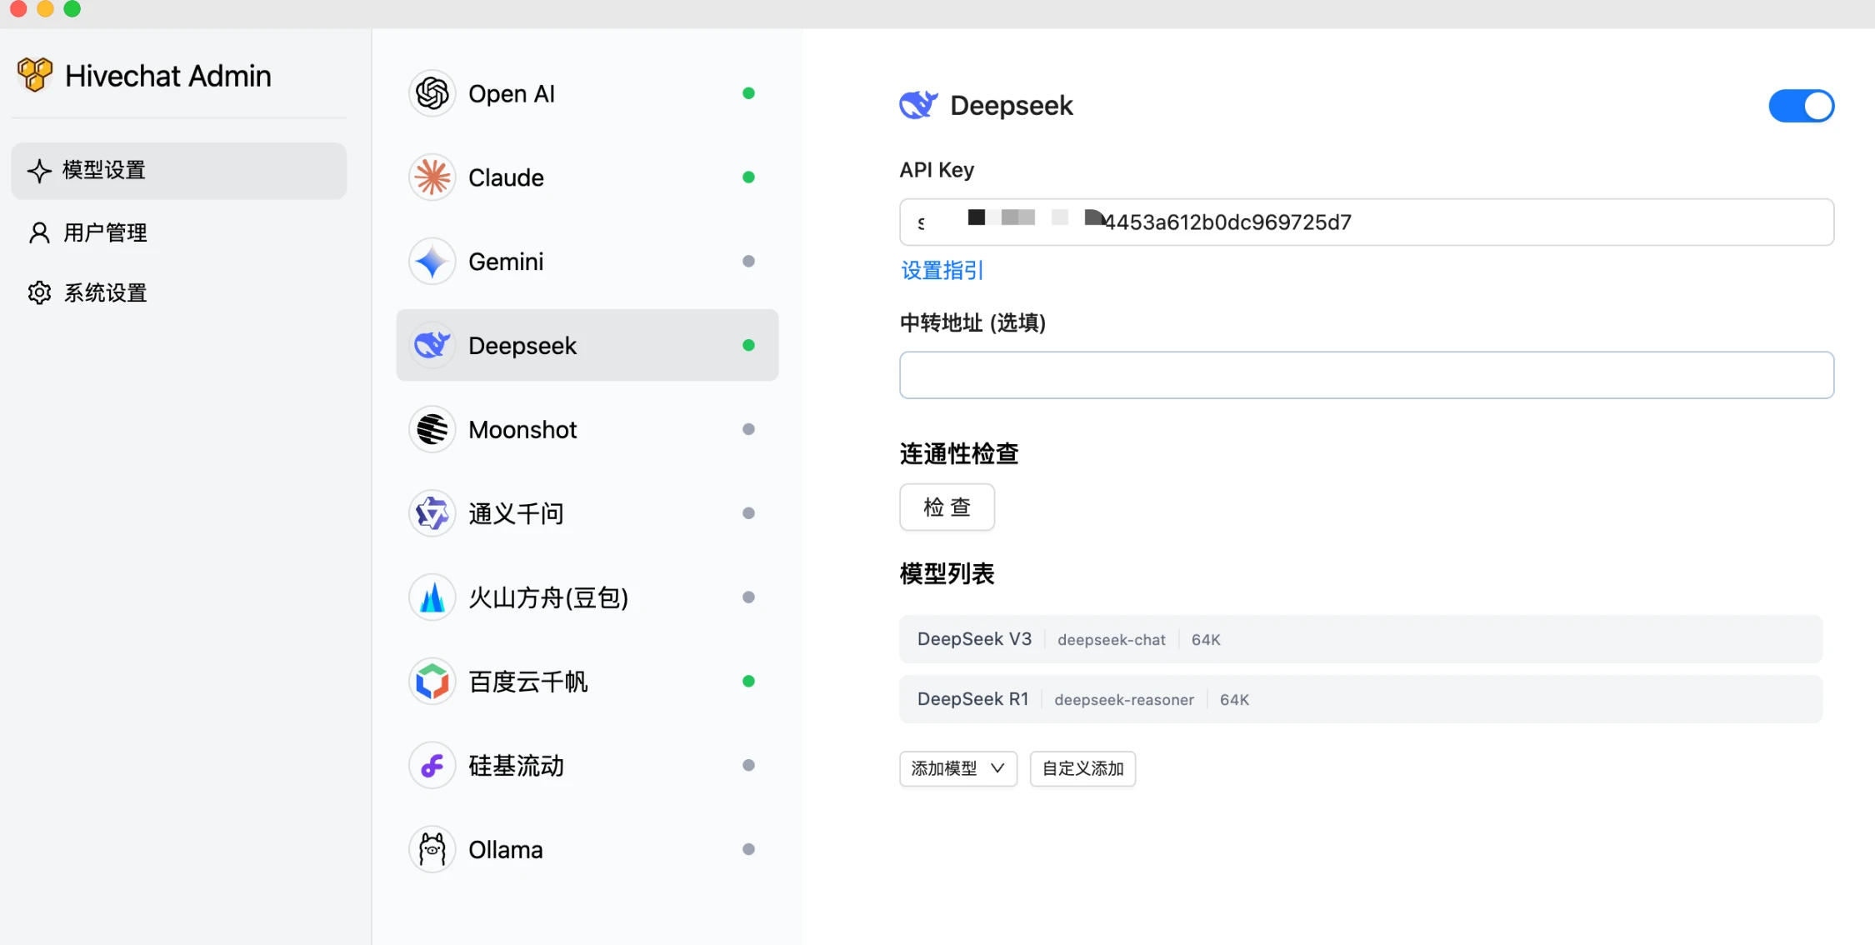Screen dimensions: 1875x945
Task: Click into the 中转地址 input field
Action: [x=1367, y=375]
